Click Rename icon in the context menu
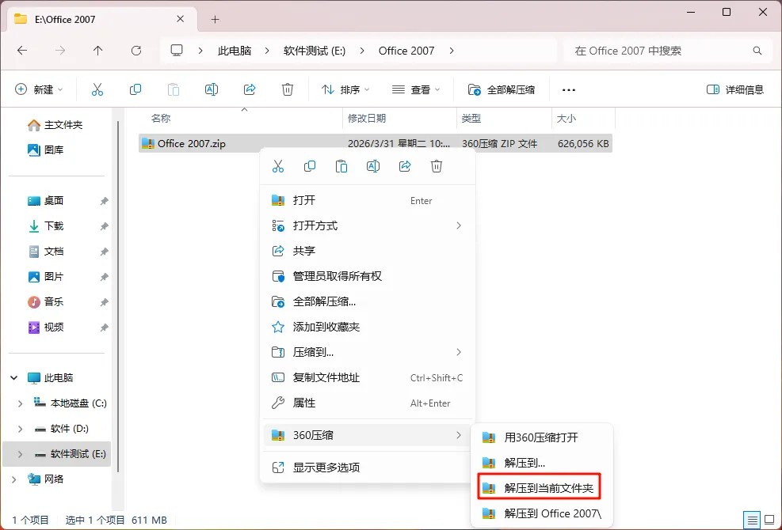 tap(373, 166)
